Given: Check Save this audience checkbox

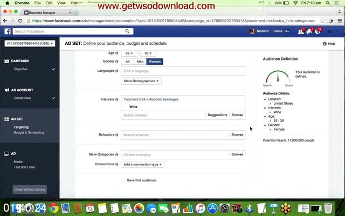Looking at the screenshot, I should click(123, 180).
